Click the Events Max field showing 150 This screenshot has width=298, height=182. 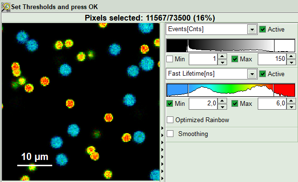[272, 59]
